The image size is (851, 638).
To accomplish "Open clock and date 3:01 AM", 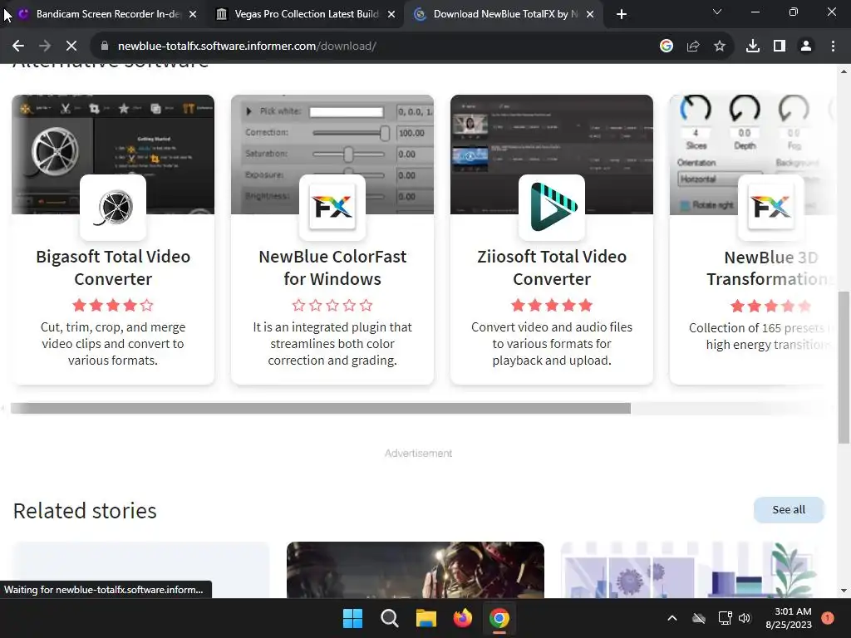I will click(789, 618).
